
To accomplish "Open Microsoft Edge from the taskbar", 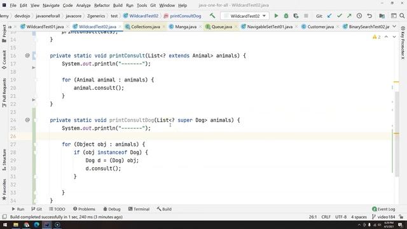I will (x=37, y=225).
